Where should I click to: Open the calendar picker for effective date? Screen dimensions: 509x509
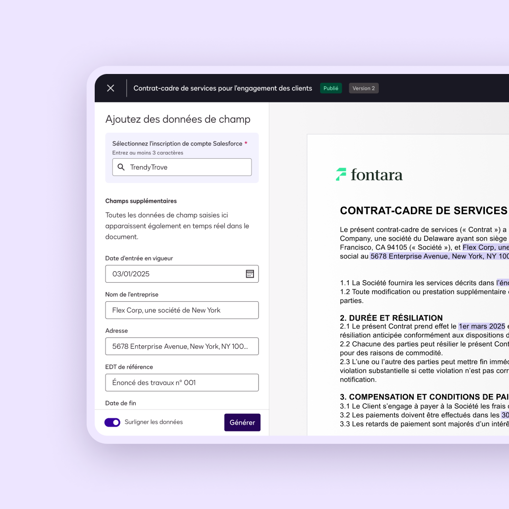point(250,274)
